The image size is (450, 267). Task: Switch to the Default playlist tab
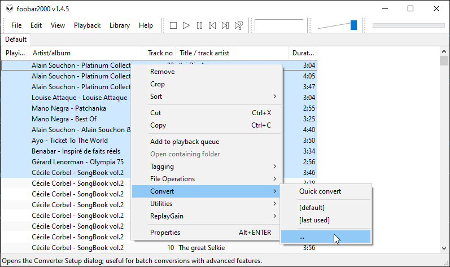[16, 40]
